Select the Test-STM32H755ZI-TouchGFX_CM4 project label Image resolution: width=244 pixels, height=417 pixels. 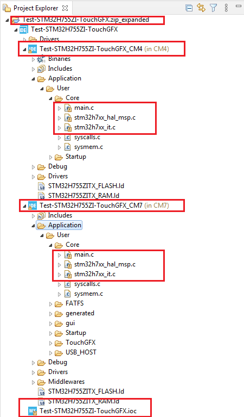point(91,49)
